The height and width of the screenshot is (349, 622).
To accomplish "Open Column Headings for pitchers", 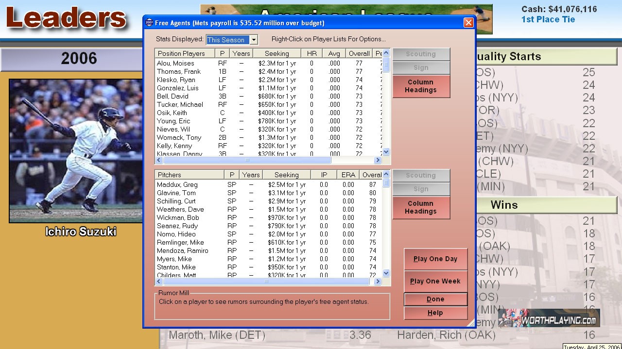I will pyautogui.click(x=421, y=208).
